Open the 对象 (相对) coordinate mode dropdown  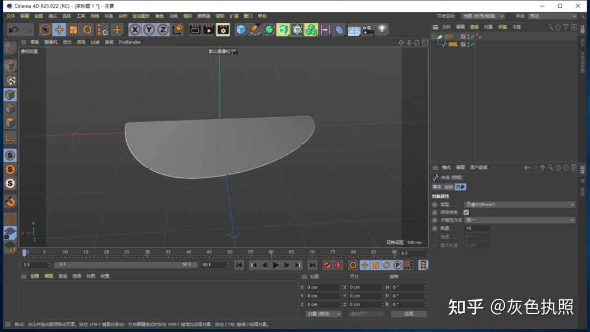[x=323, y=314]
